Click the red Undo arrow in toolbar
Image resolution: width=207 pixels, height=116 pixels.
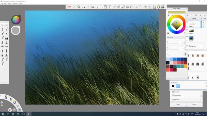[x=70, y=7]
